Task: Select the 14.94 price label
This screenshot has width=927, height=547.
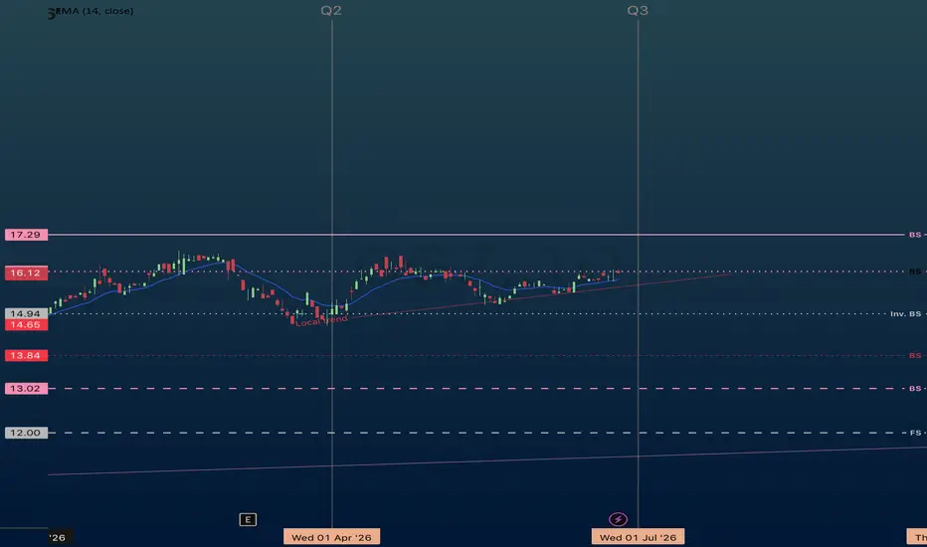Action: [x=26, y=314]
